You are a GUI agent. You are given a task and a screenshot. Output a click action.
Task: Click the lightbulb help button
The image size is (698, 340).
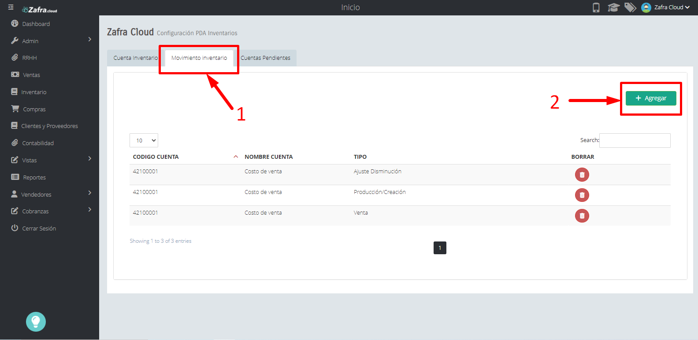(36, 322)
